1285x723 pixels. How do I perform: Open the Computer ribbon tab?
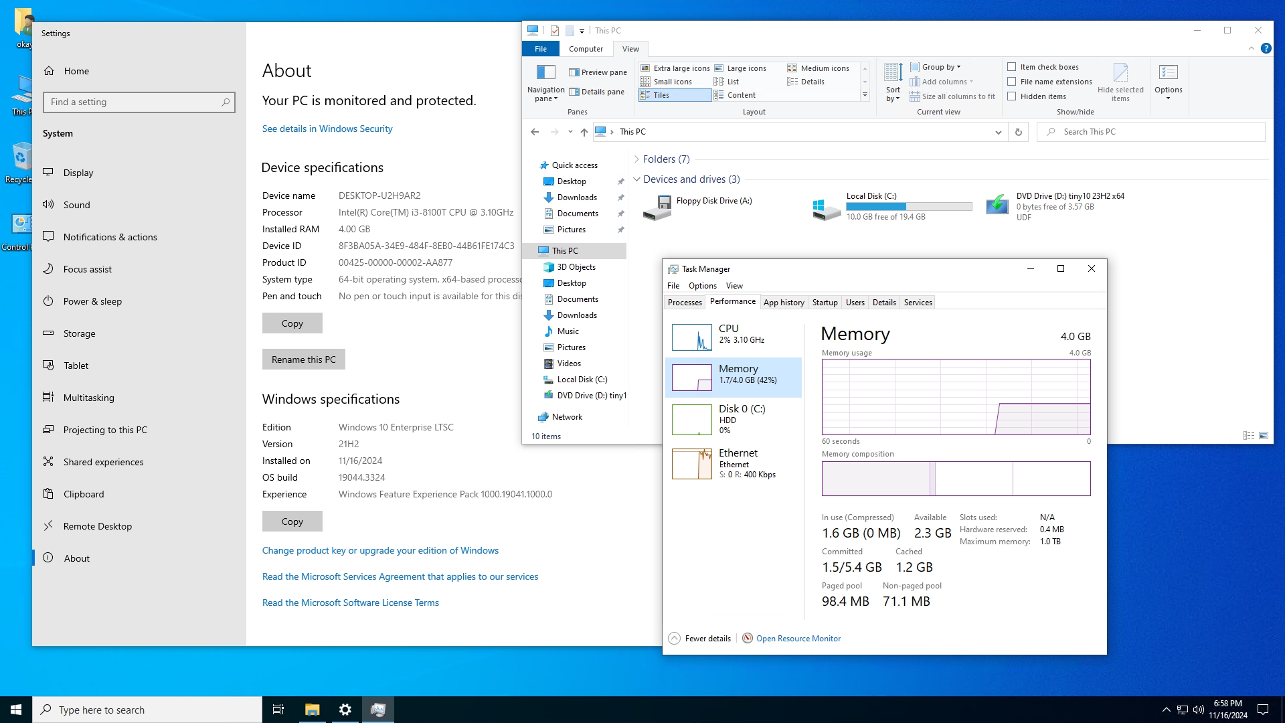point(586,49)
